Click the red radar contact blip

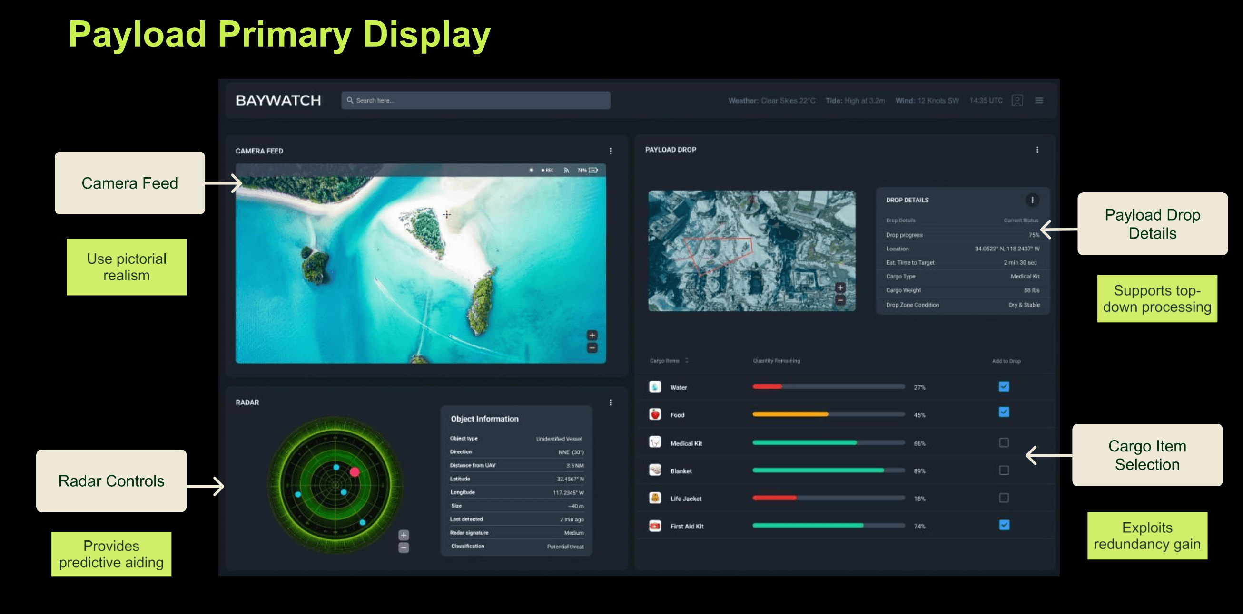pyautogui.click(x=355, y=472)
